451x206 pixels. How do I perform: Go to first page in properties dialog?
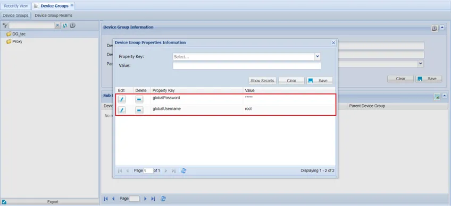[x=120, y=170]
